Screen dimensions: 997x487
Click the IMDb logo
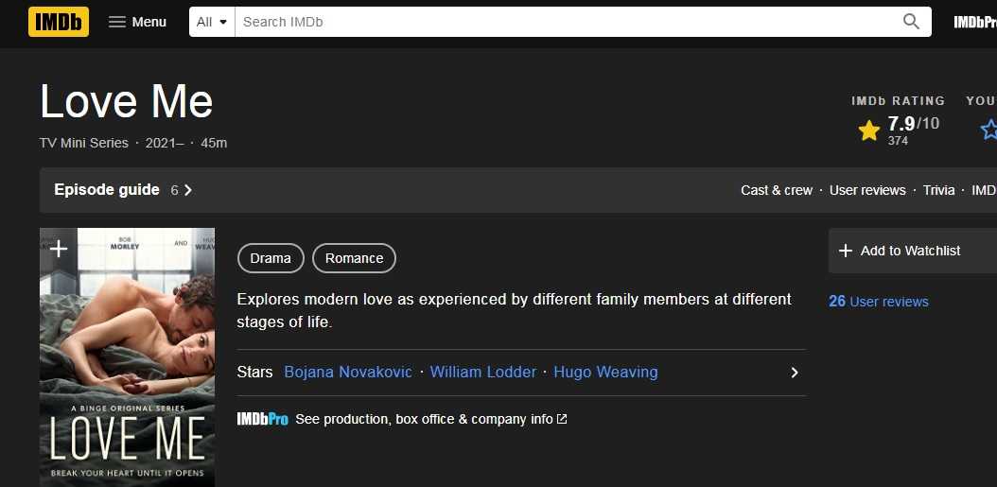pyautogui.click(x=59, y=22)
